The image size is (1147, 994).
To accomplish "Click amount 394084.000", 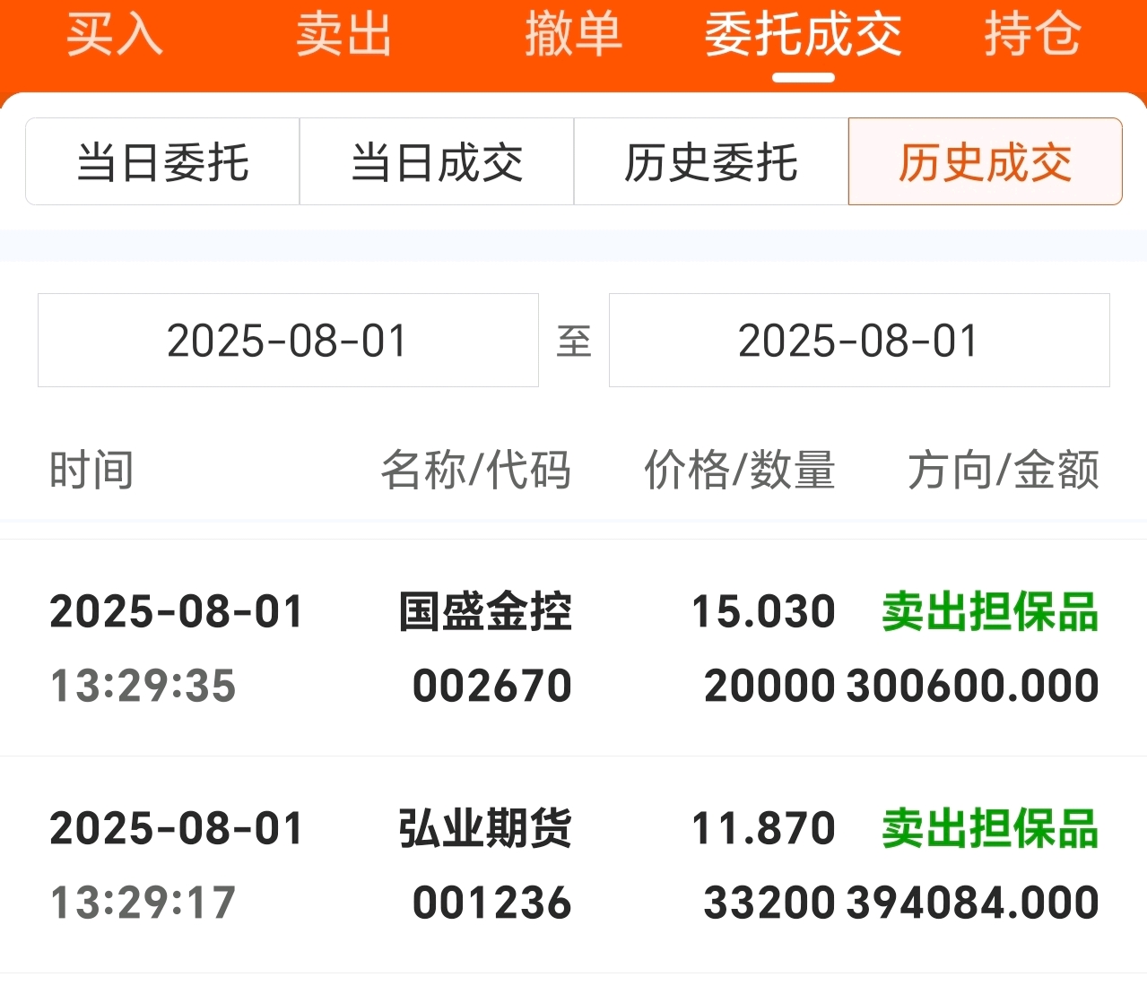I will [x=973, y=903].
